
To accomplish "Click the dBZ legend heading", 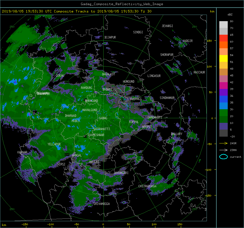I will point(230,15).
